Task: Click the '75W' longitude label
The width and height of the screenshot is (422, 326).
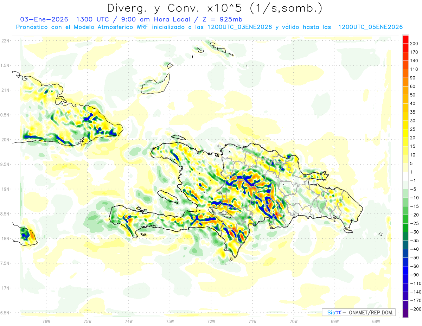Action: [88, 321]
